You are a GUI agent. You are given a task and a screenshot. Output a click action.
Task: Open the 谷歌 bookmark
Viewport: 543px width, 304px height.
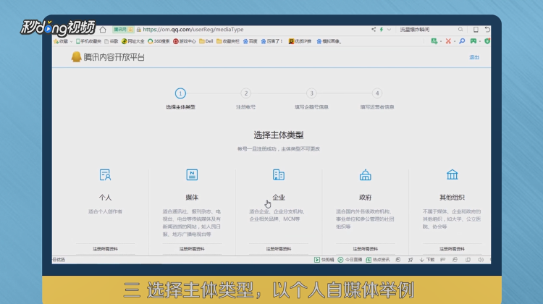tap(111, 41)
